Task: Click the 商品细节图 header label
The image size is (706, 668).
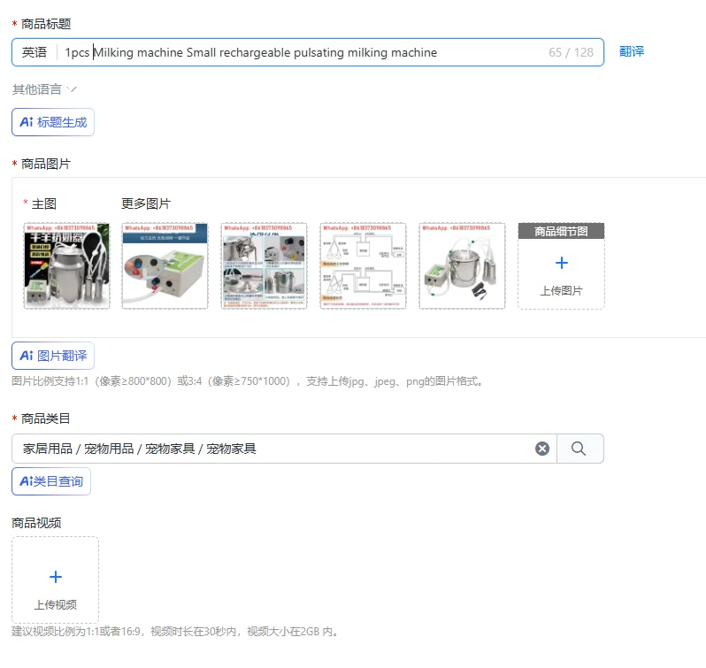Action: [x=562, y=231]
